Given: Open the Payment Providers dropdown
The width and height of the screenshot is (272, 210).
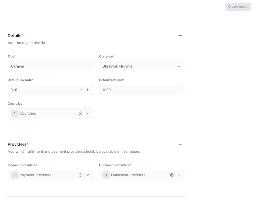Looking at the screenshot, I should click(88, 175).
